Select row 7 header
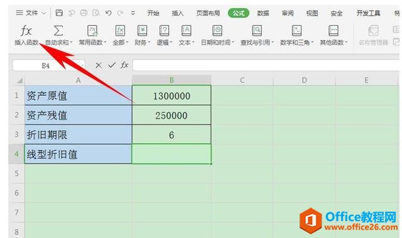 coord(17,212)
